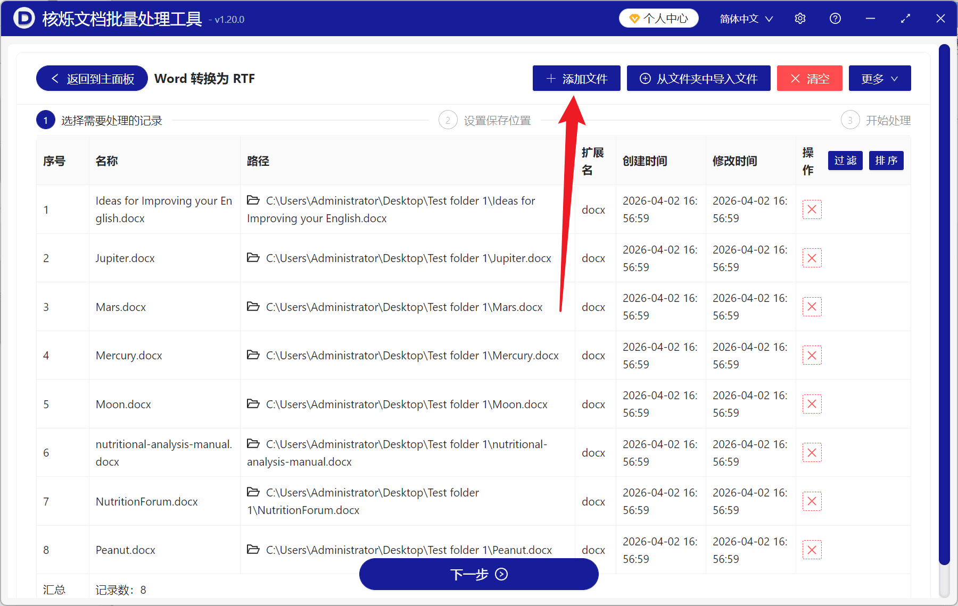This screenshot has width=958, height=606.
Task: Remove Mars.docx using its red delete icon
Action: (x=812, y=307)
